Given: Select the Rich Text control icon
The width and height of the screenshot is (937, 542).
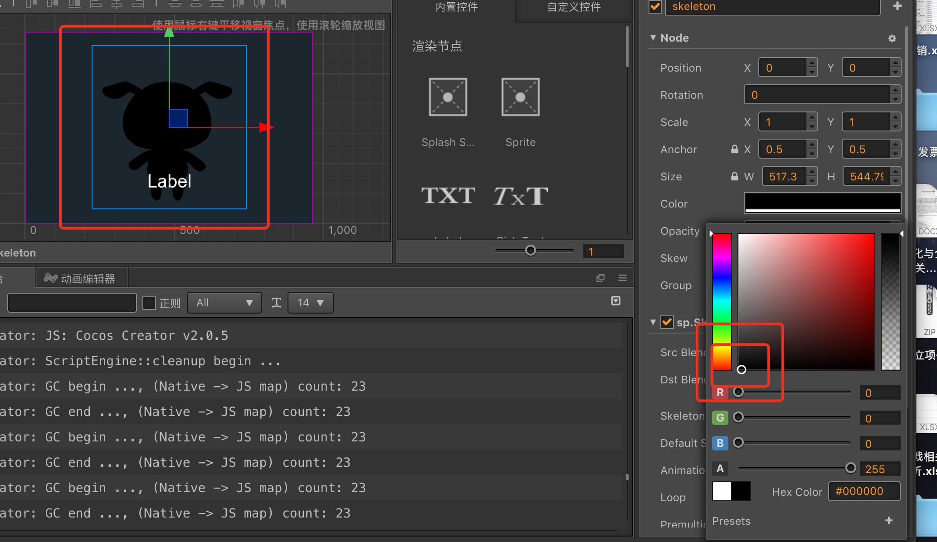Looking at the screenshot, I should tap(520, 196).
